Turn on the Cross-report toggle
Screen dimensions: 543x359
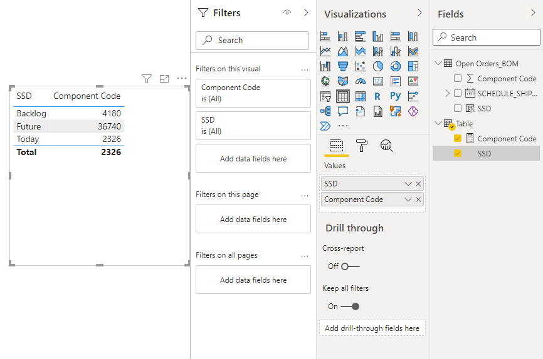click(x=350, y=266)
